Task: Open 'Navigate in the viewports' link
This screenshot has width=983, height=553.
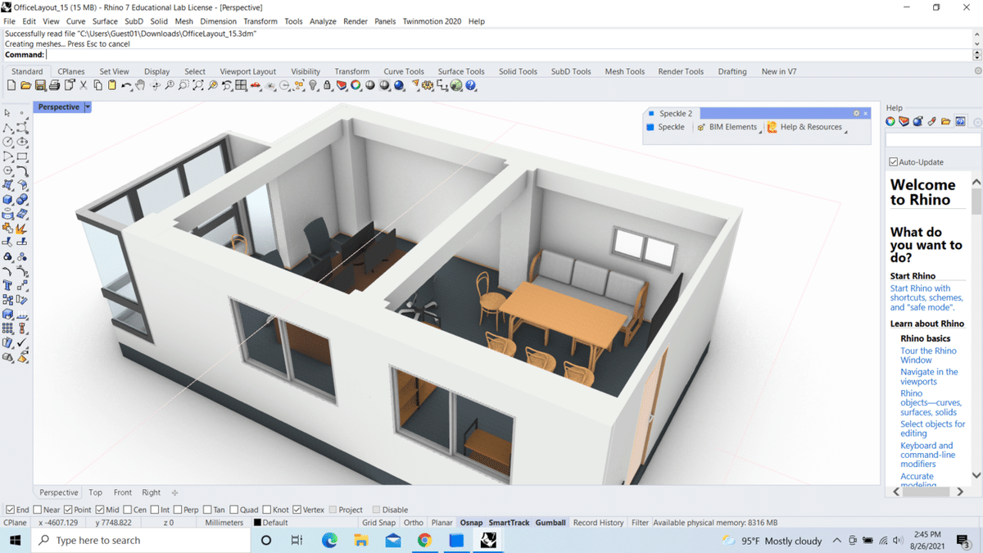Action: (x=929, y=377)
